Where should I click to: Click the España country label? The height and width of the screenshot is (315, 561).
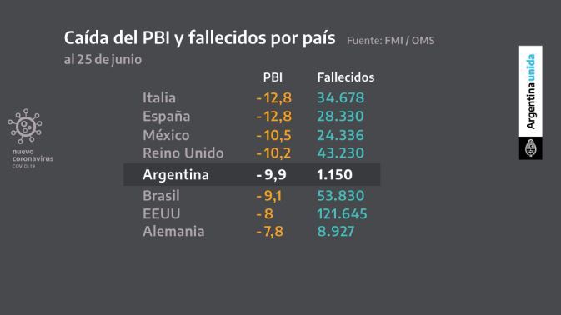point(167,117)
